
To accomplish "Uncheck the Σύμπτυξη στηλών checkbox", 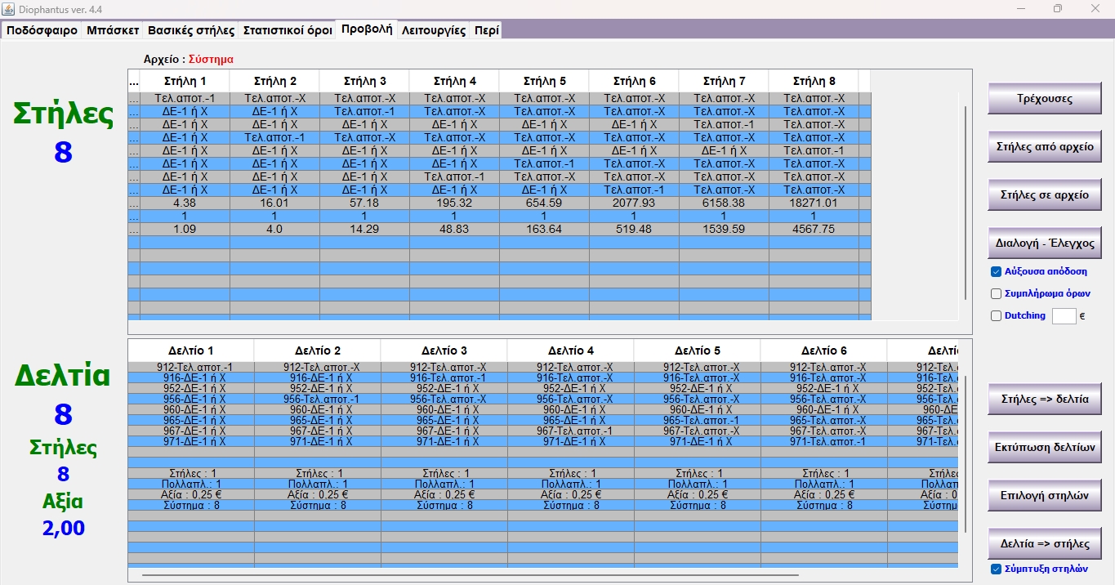I will point(996,569).
